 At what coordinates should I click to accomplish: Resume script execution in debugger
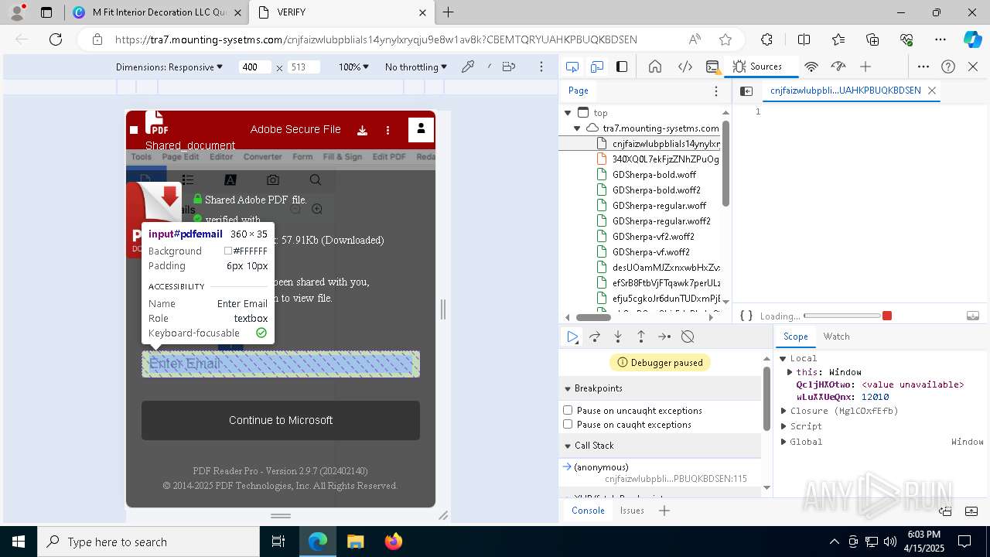[572, 337]
